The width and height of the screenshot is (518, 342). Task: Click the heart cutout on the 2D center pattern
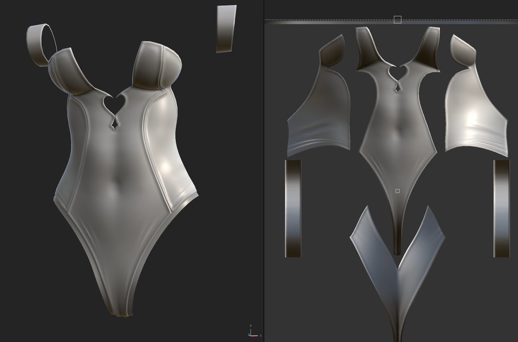tap(398, 72)
